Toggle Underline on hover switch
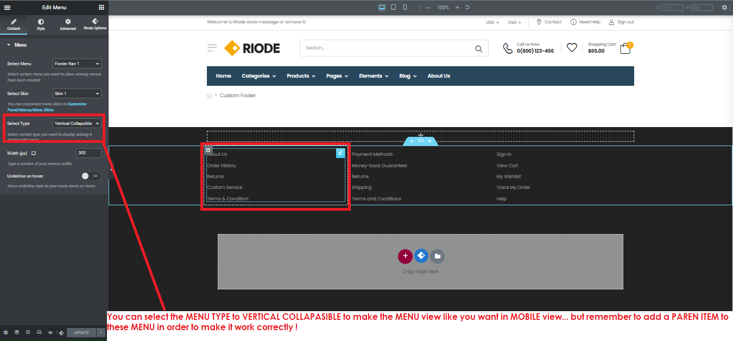733x341 pixels. [91, 176]
